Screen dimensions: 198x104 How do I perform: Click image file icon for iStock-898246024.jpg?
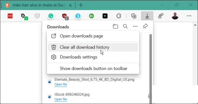coord(49,97)
